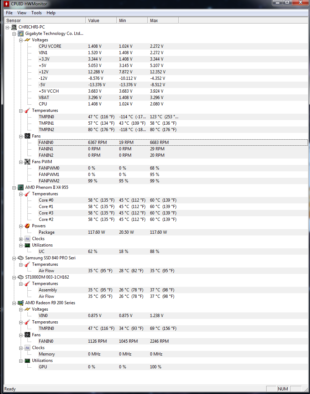310x394 pixels.
Task: Click the HWMonitor title bar app icon
Action: pos(7,4)
